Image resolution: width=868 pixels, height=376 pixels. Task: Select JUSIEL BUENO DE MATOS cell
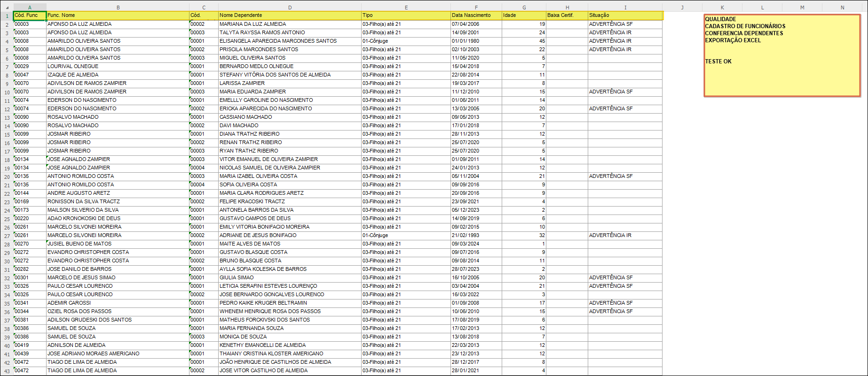coord(79,244)
